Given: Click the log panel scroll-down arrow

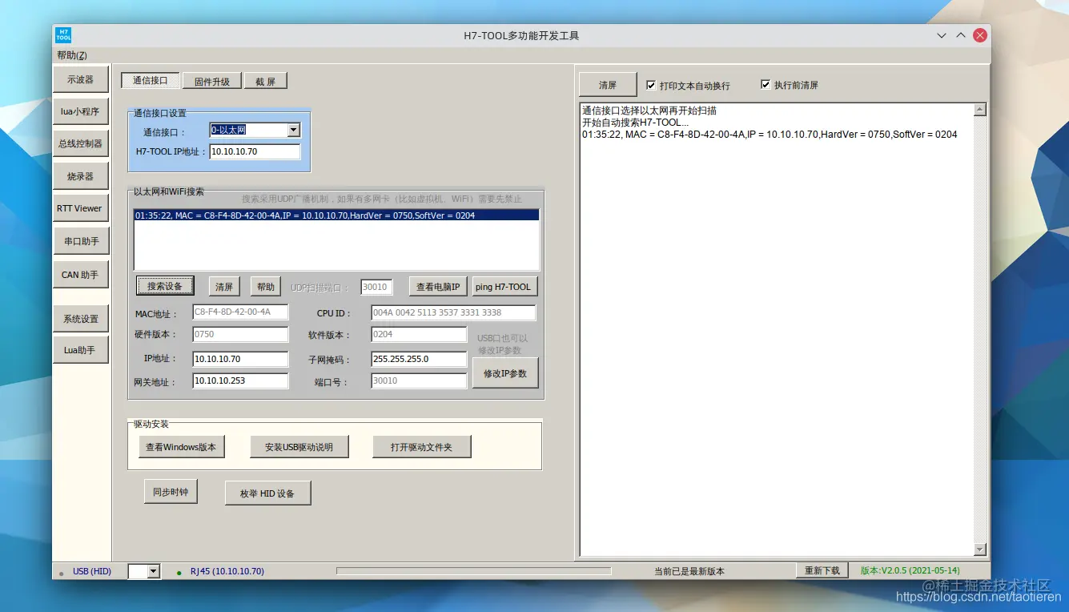Looking at the screenshot, I should 980,549.
